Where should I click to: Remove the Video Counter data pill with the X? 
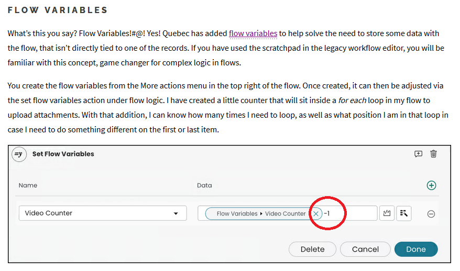click(316, 214)
